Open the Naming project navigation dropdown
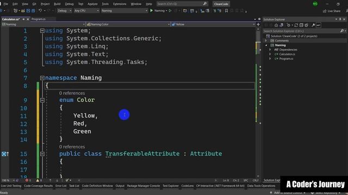This screenshot has height=195, width=348. coord(43,24)
